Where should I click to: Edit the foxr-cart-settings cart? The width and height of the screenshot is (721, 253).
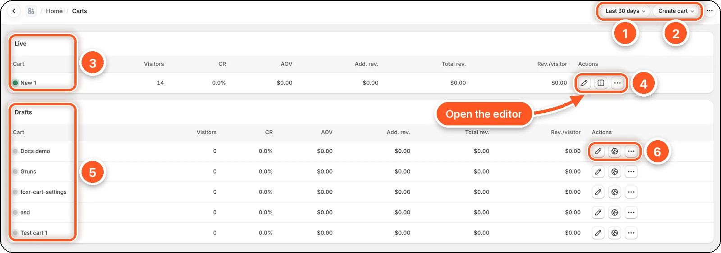pyautogui.click(x=598, y=192)
